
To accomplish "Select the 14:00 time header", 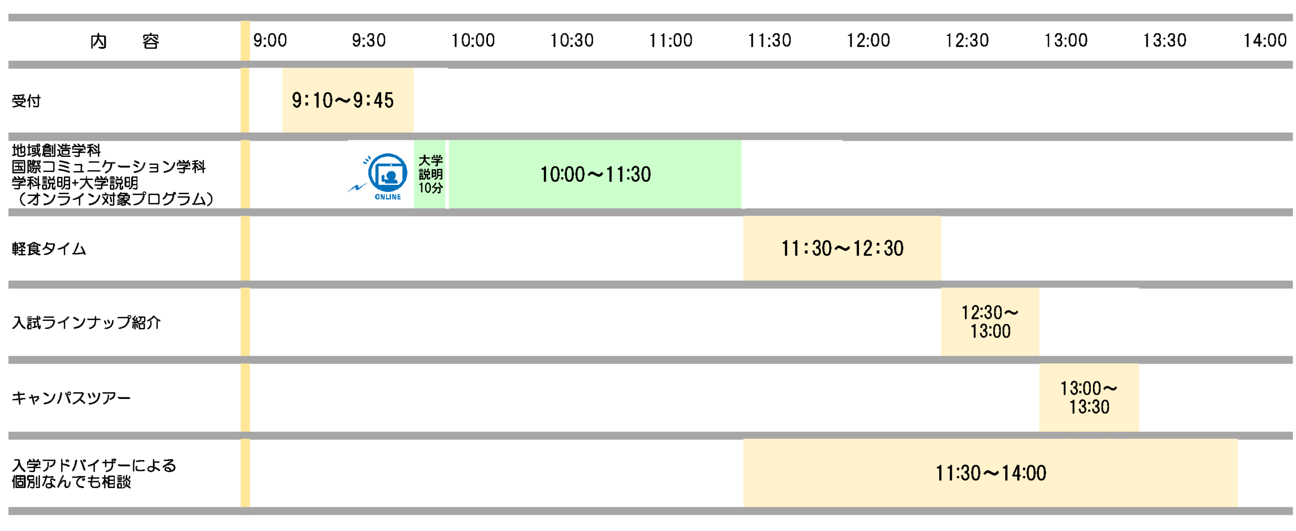I will pyautogui.click(x=1264, y=40).
